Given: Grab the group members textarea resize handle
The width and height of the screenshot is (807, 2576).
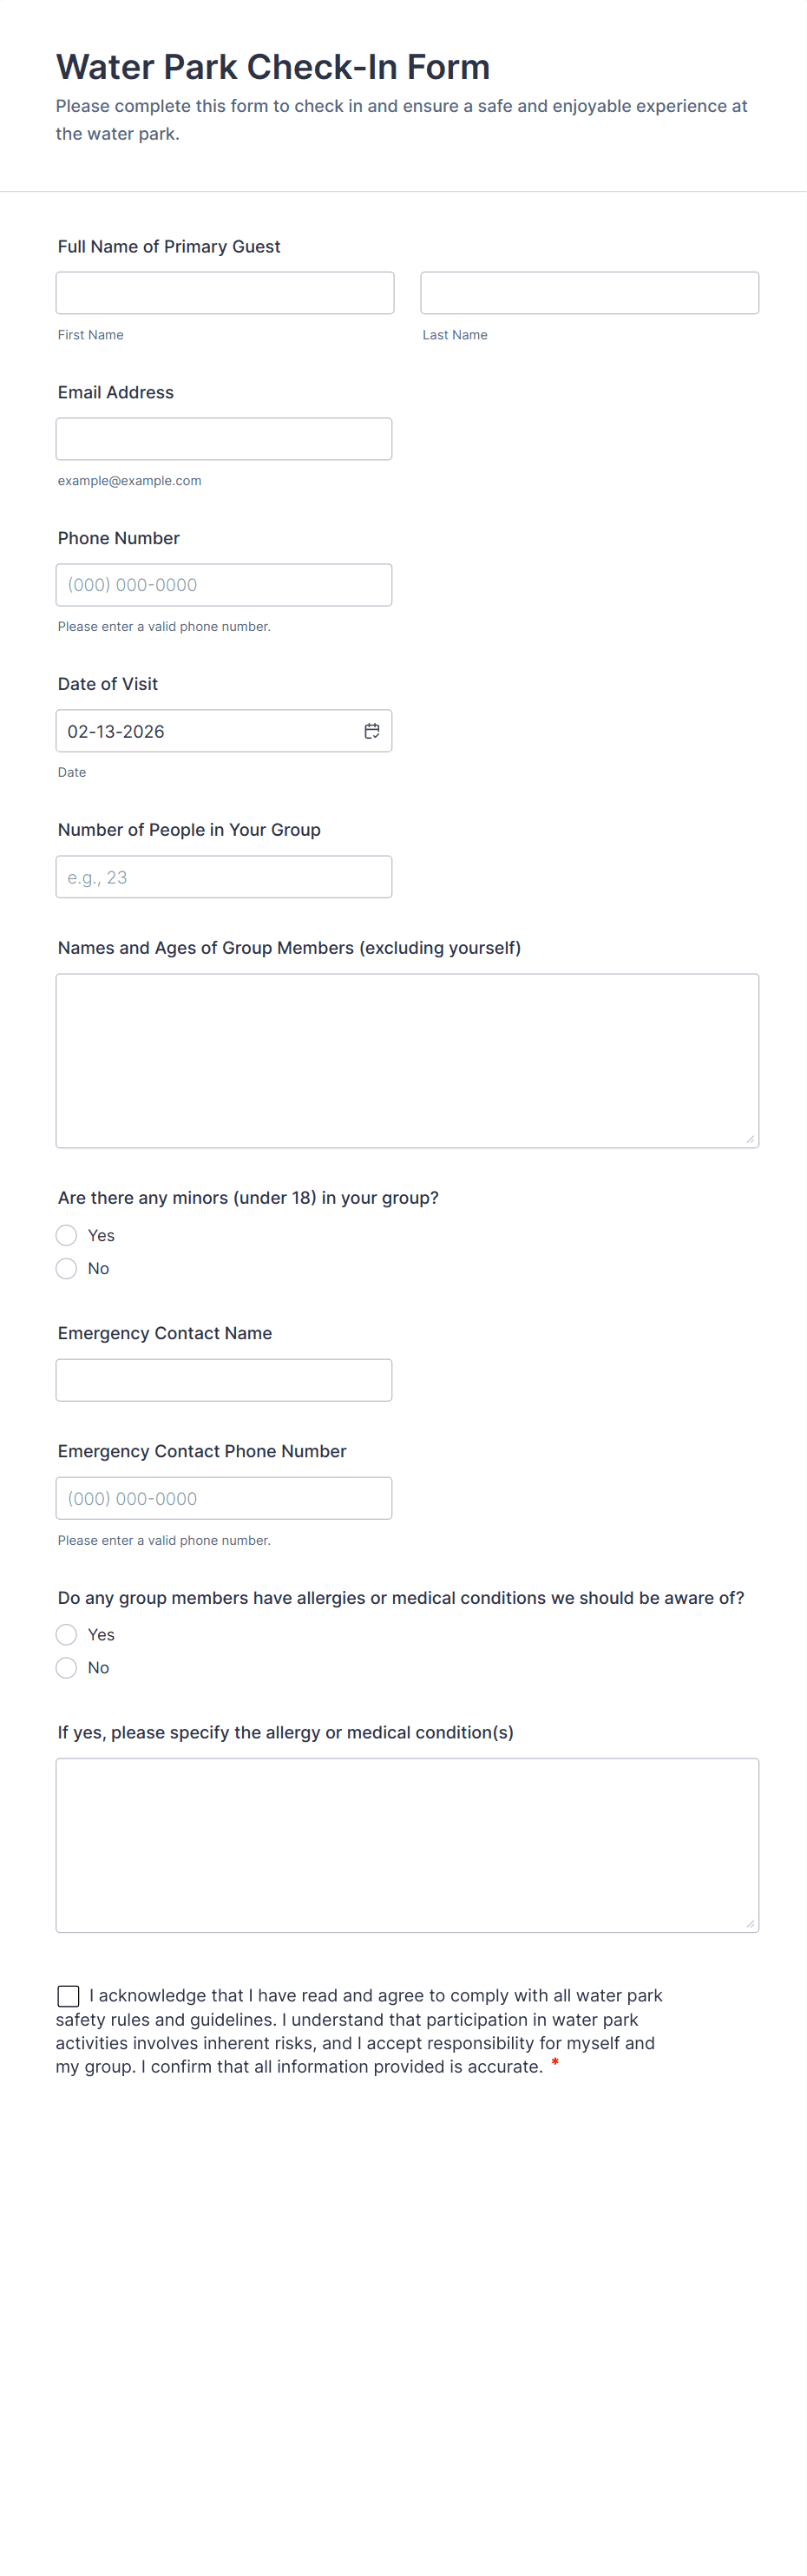Looking at the screenshot, I should (750, 1139).
